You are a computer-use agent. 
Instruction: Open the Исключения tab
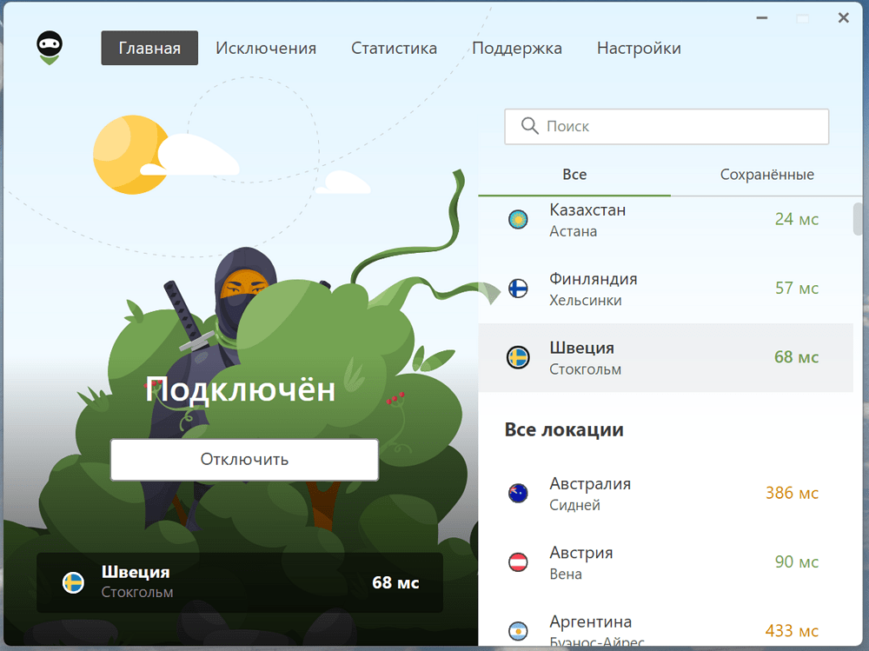(266, 48)
